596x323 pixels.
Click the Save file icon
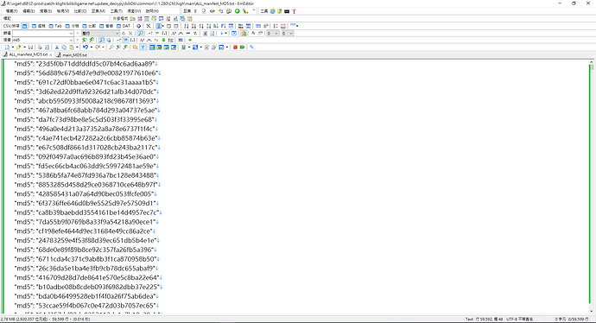[x=30, y=47]
